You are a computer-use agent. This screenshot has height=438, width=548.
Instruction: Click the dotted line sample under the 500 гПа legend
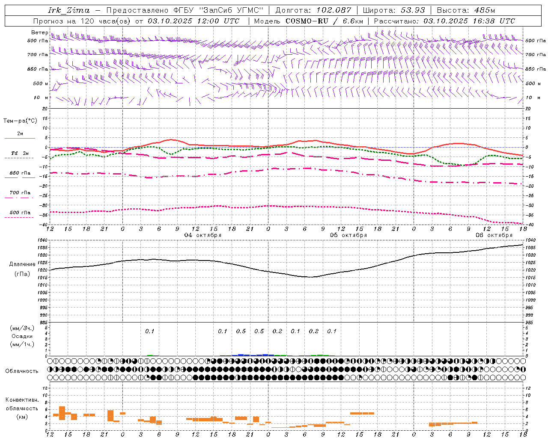pyautogui.click(x=19, y=218)
